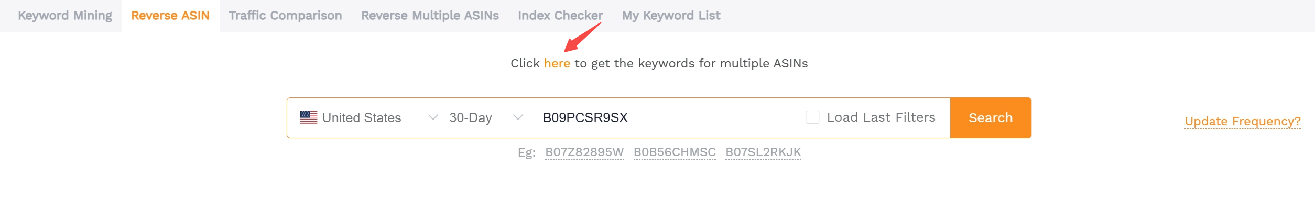Click the United States flag icon

(309, 117)
